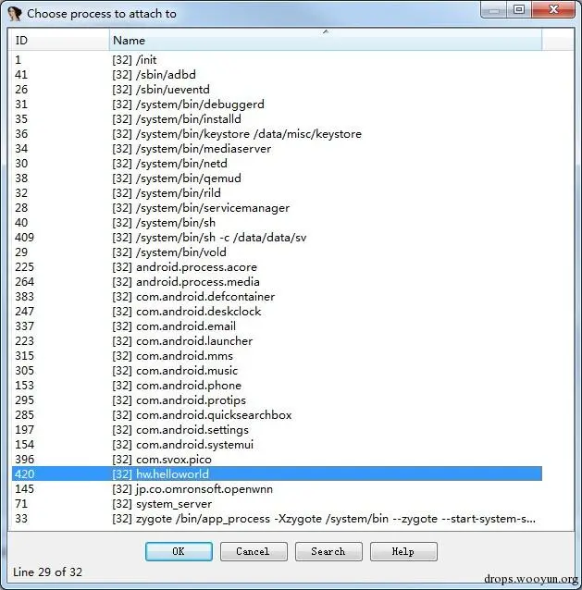This screenshot has width=582, height=590.
Task: Click the IDA icon in title bar
Action: click(x=15, y=14)
